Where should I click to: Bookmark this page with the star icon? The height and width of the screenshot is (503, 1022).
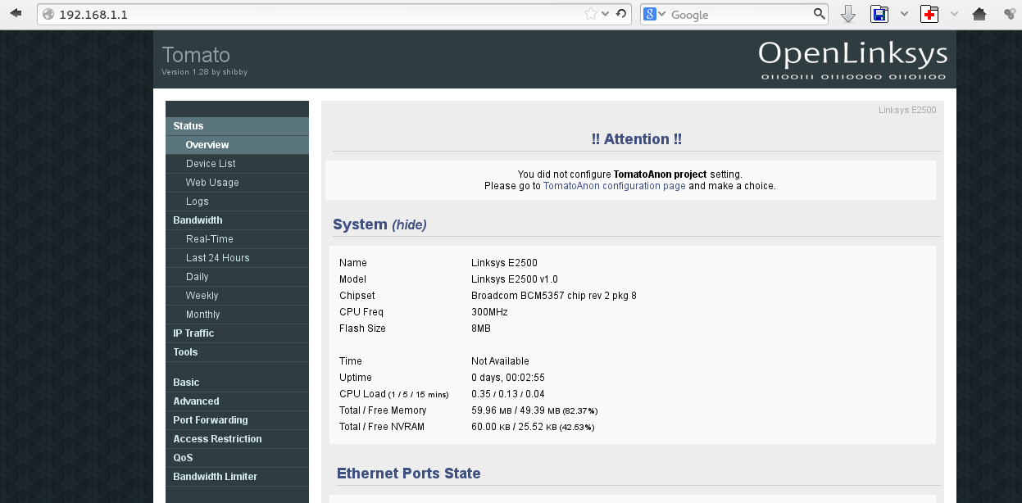click(591, 14)
